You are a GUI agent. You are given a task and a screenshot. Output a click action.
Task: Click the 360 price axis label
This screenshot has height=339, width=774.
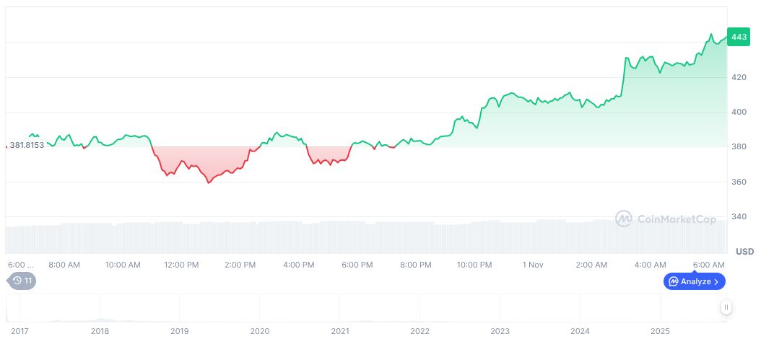pos(740,182)
